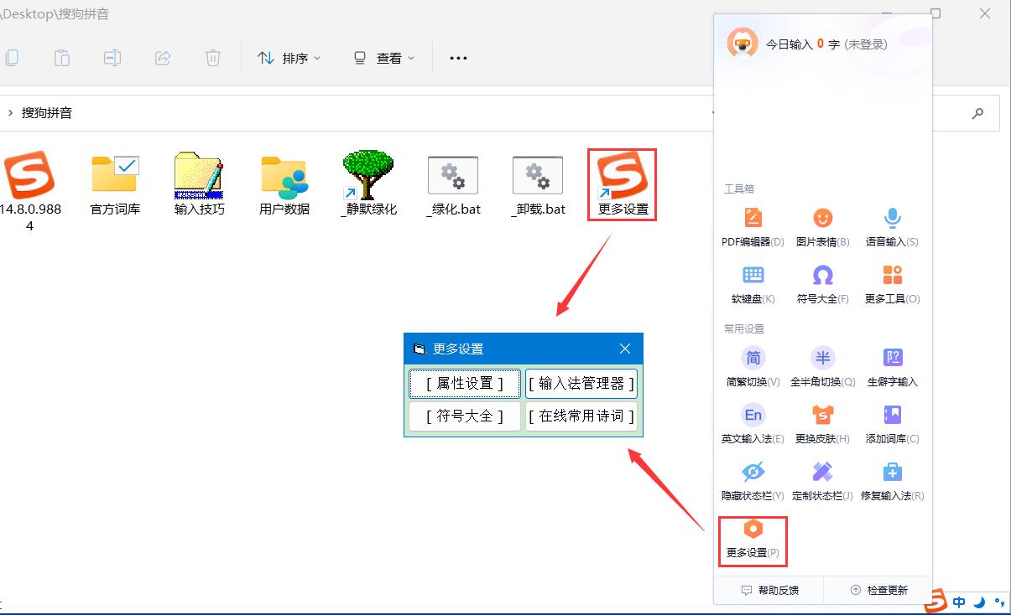Viewport: 1011px width, 615px height.
Task: Expand the 查看 view dropdown
Action: pos(384,58)
